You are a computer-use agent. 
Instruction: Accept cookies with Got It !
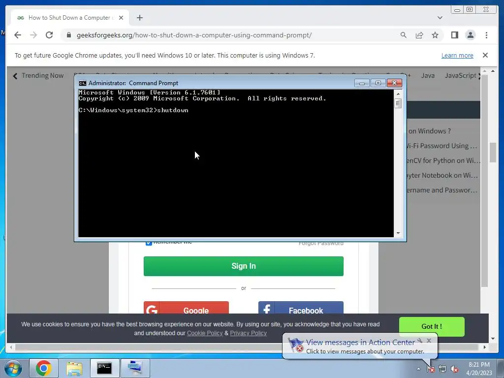[432, 327]
